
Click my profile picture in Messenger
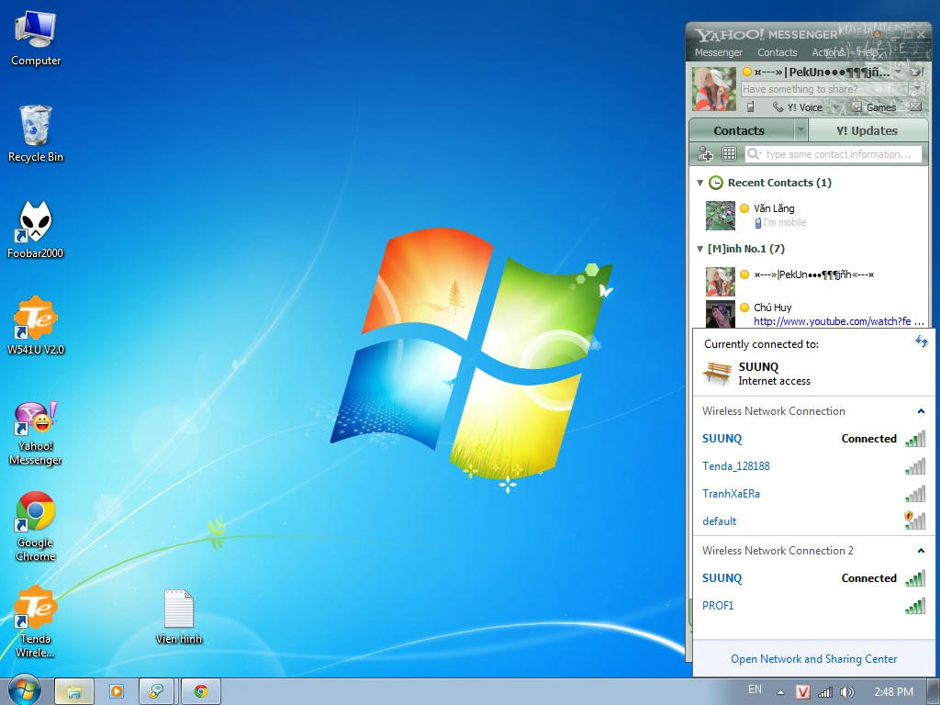point(714,89)
